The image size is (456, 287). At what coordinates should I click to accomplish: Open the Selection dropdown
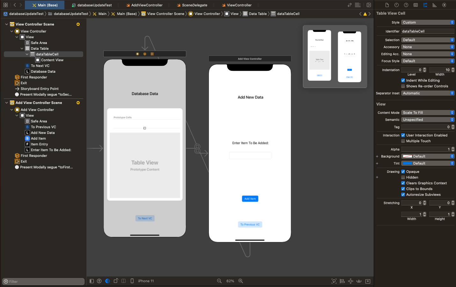pos(428,40)
